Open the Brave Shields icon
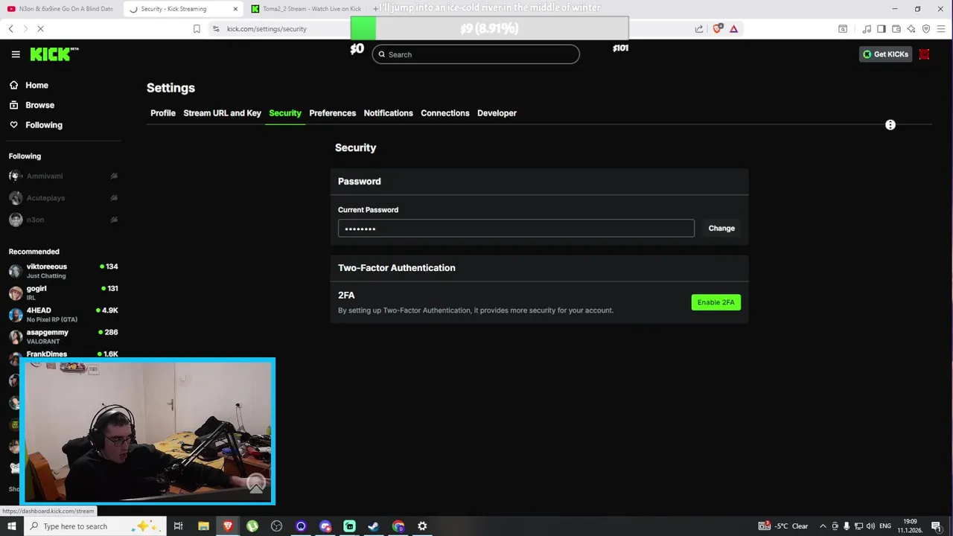Screen dimensions: 953x536 [x=717, y=29]
